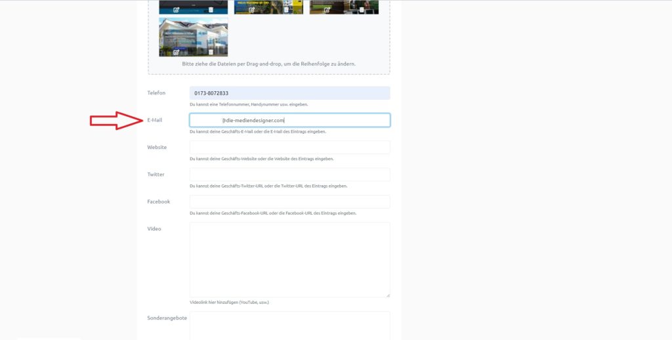Delete the third image in the top row

(x=362, y=11)
